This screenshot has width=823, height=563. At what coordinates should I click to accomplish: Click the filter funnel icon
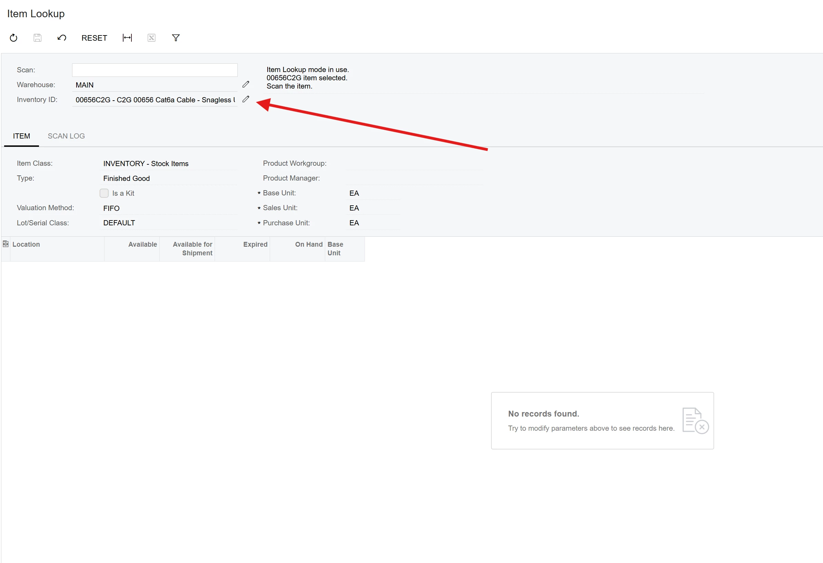176,38
